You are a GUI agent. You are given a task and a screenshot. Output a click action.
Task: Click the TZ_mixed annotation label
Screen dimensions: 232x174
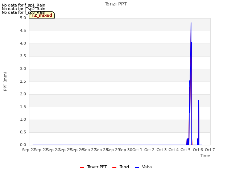pyautogui.click(x=42, y=15)
